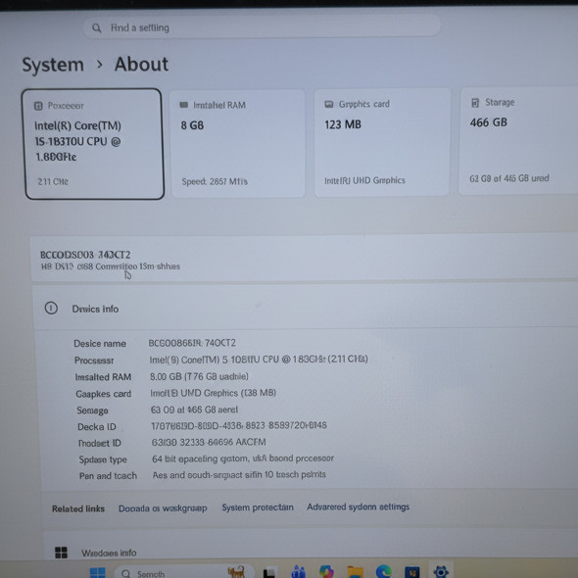Viewport: 578px width, 578px height.
Task: Click the magnifier icon in settings search
Action: [96, 28]
